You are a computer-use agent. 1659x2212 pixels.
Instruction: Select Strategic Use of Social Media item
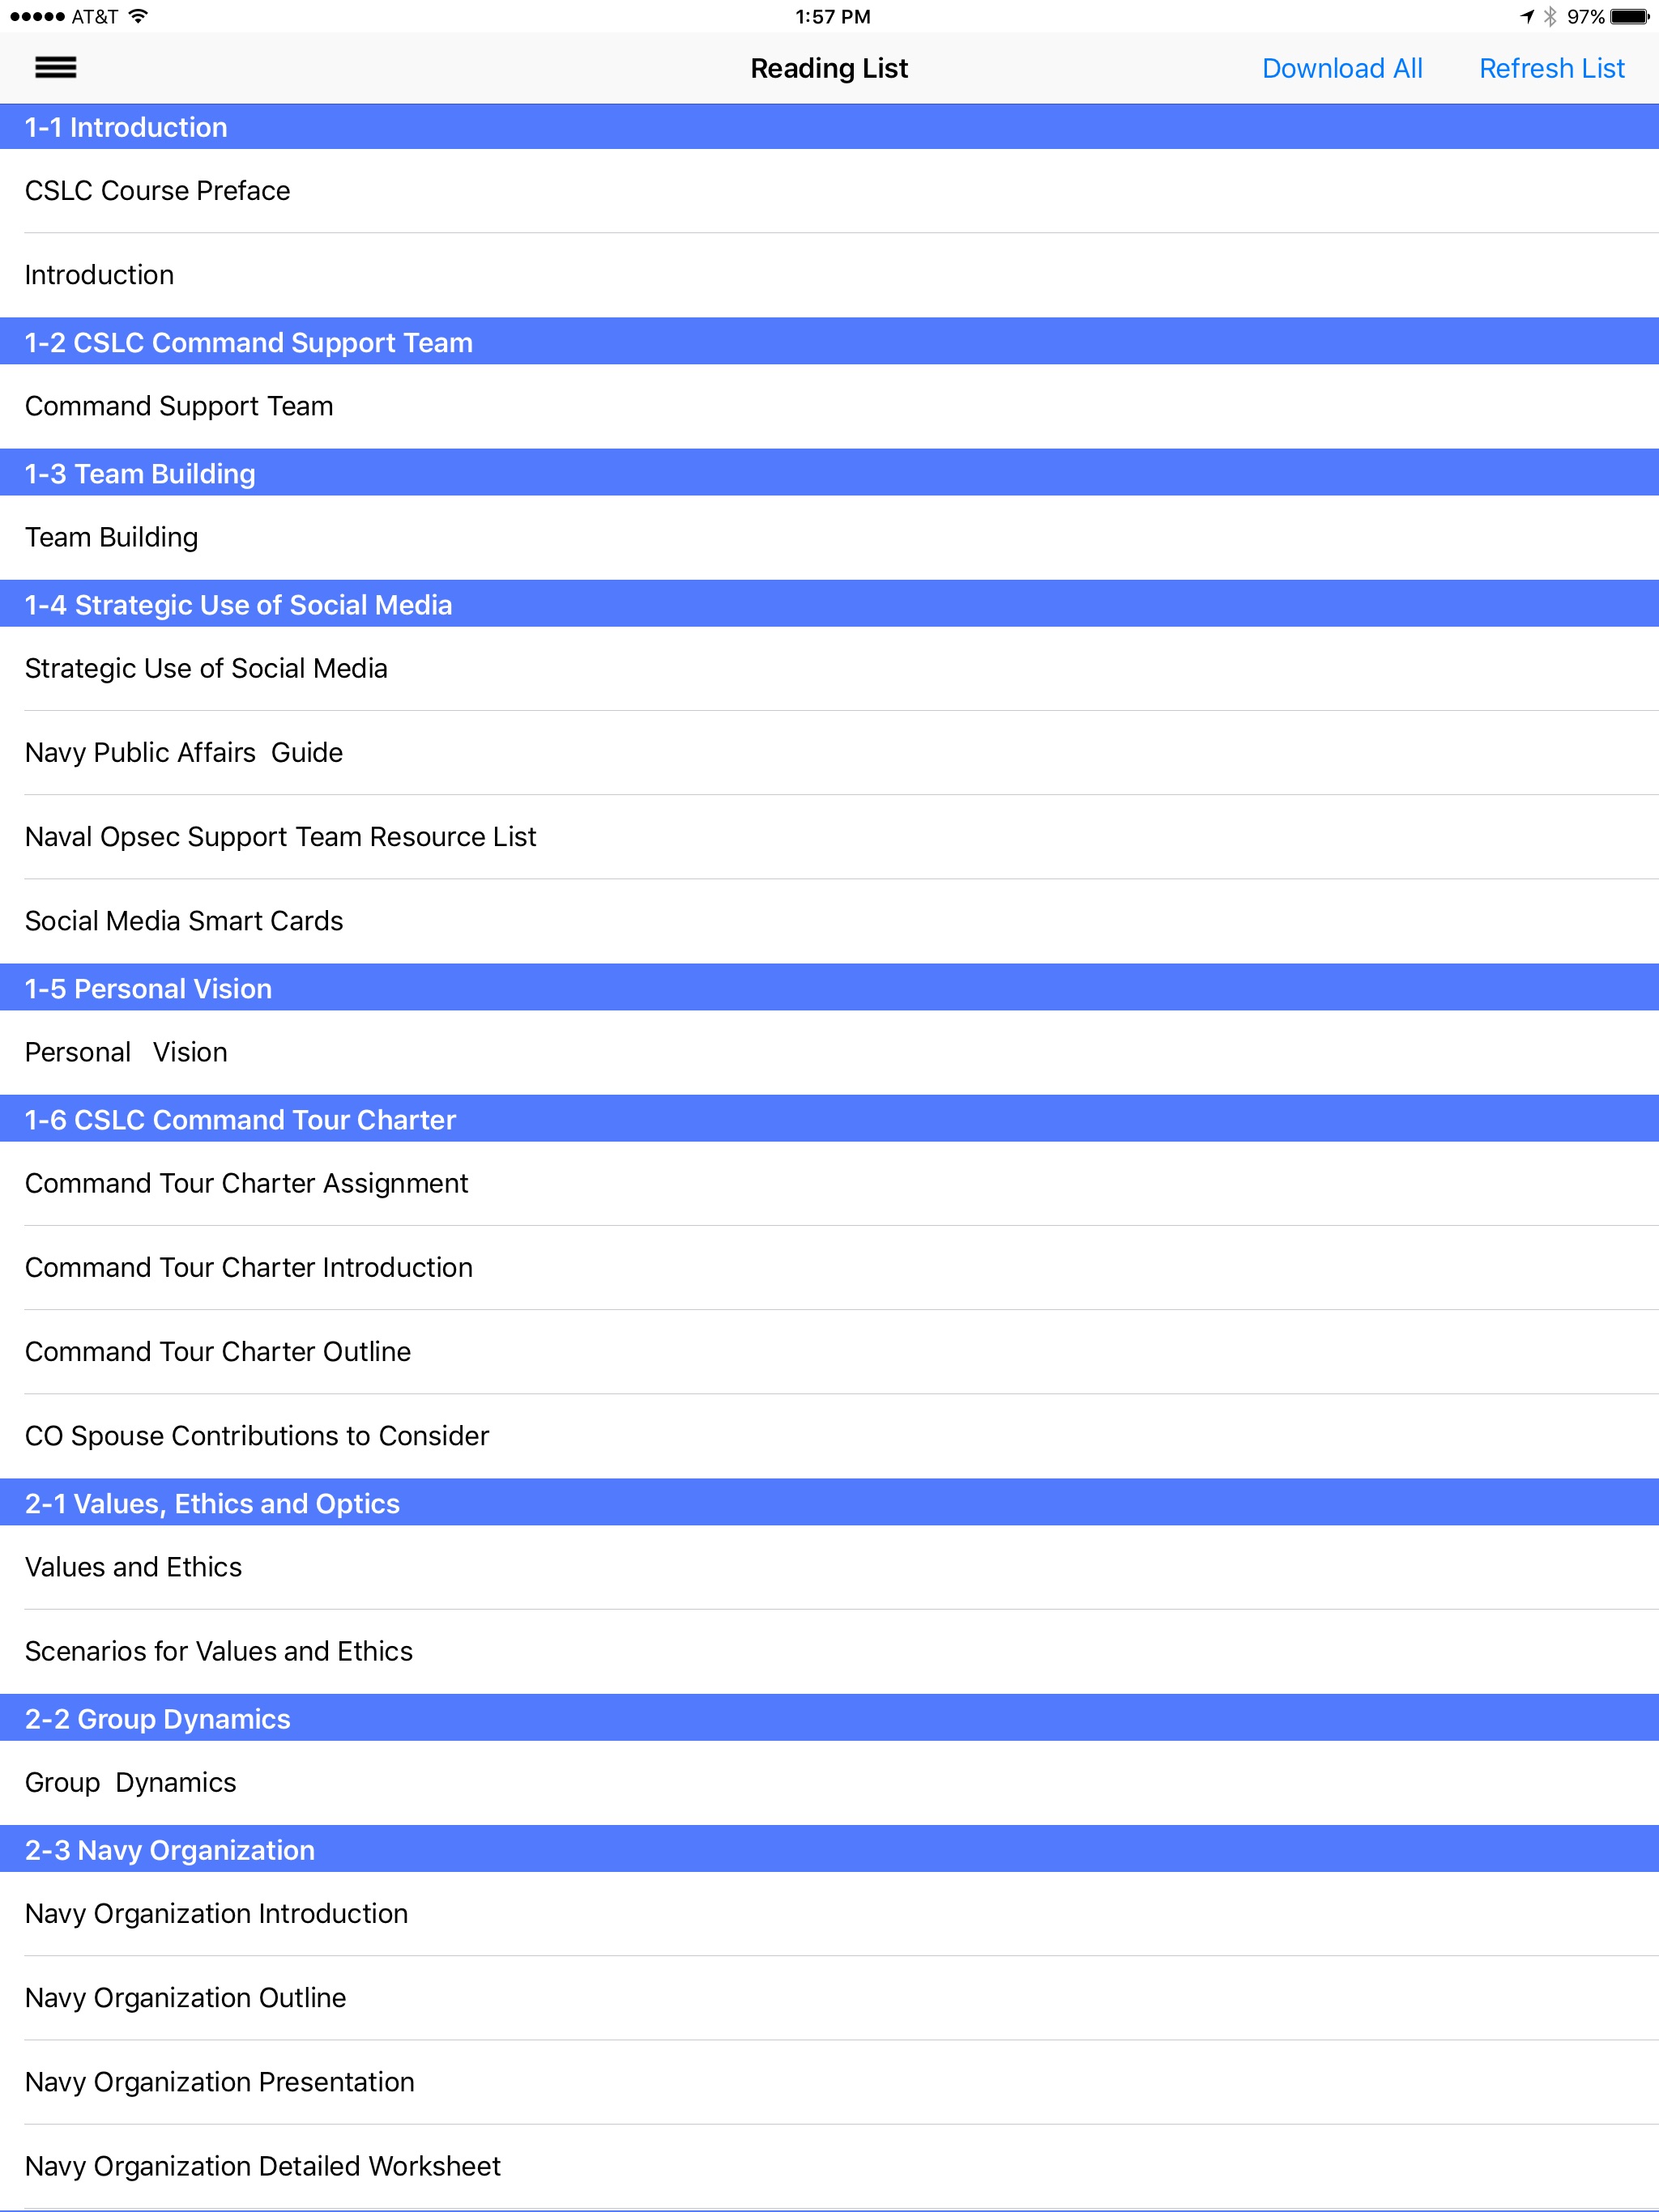[x=829, y=669]
